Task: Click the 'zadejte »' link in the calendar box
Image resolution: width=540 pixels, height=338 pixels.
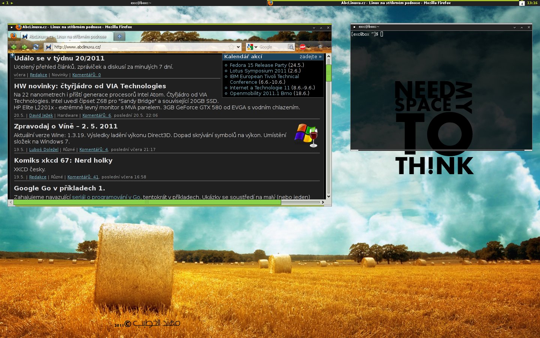Action: 310,57
